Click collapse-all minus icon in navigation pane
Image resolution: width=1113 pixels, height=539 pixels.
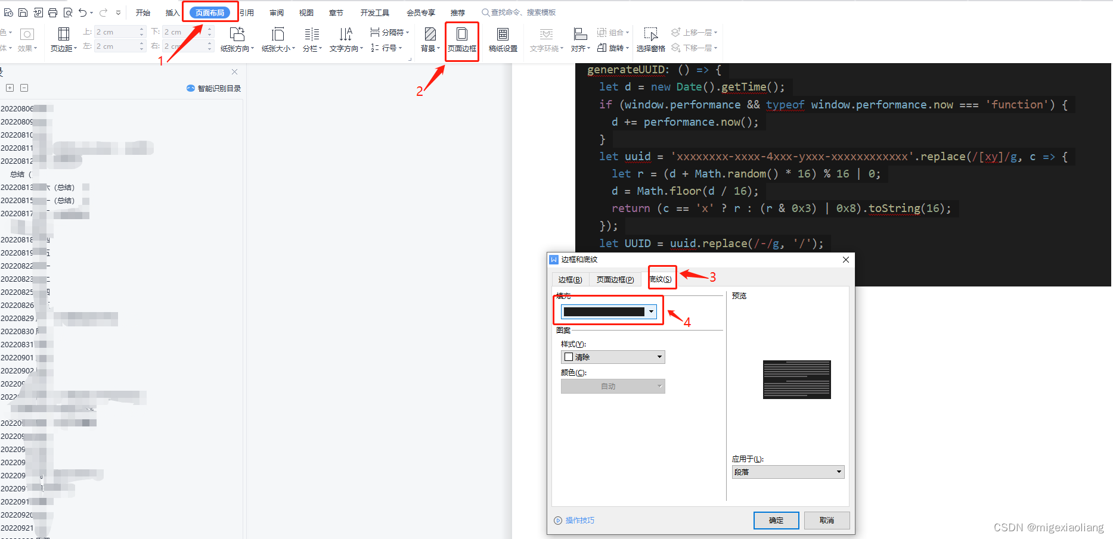[24, 88]
